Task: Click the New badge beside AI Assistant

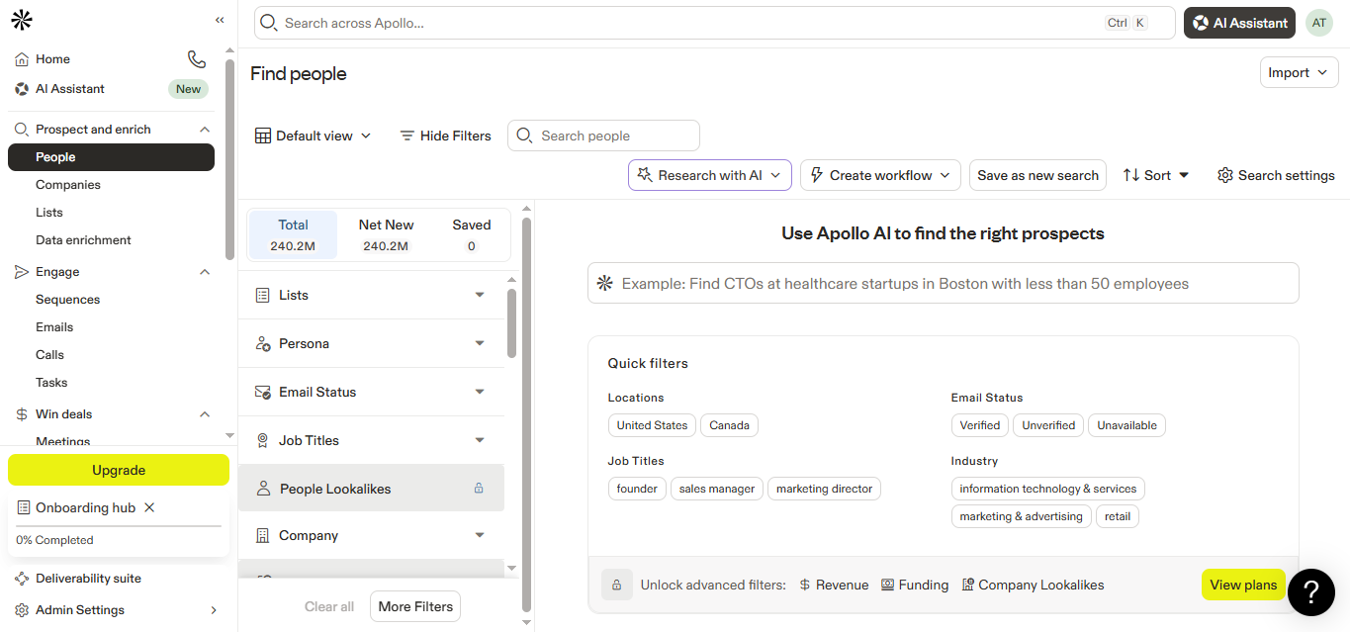Action: click(188, 89)
